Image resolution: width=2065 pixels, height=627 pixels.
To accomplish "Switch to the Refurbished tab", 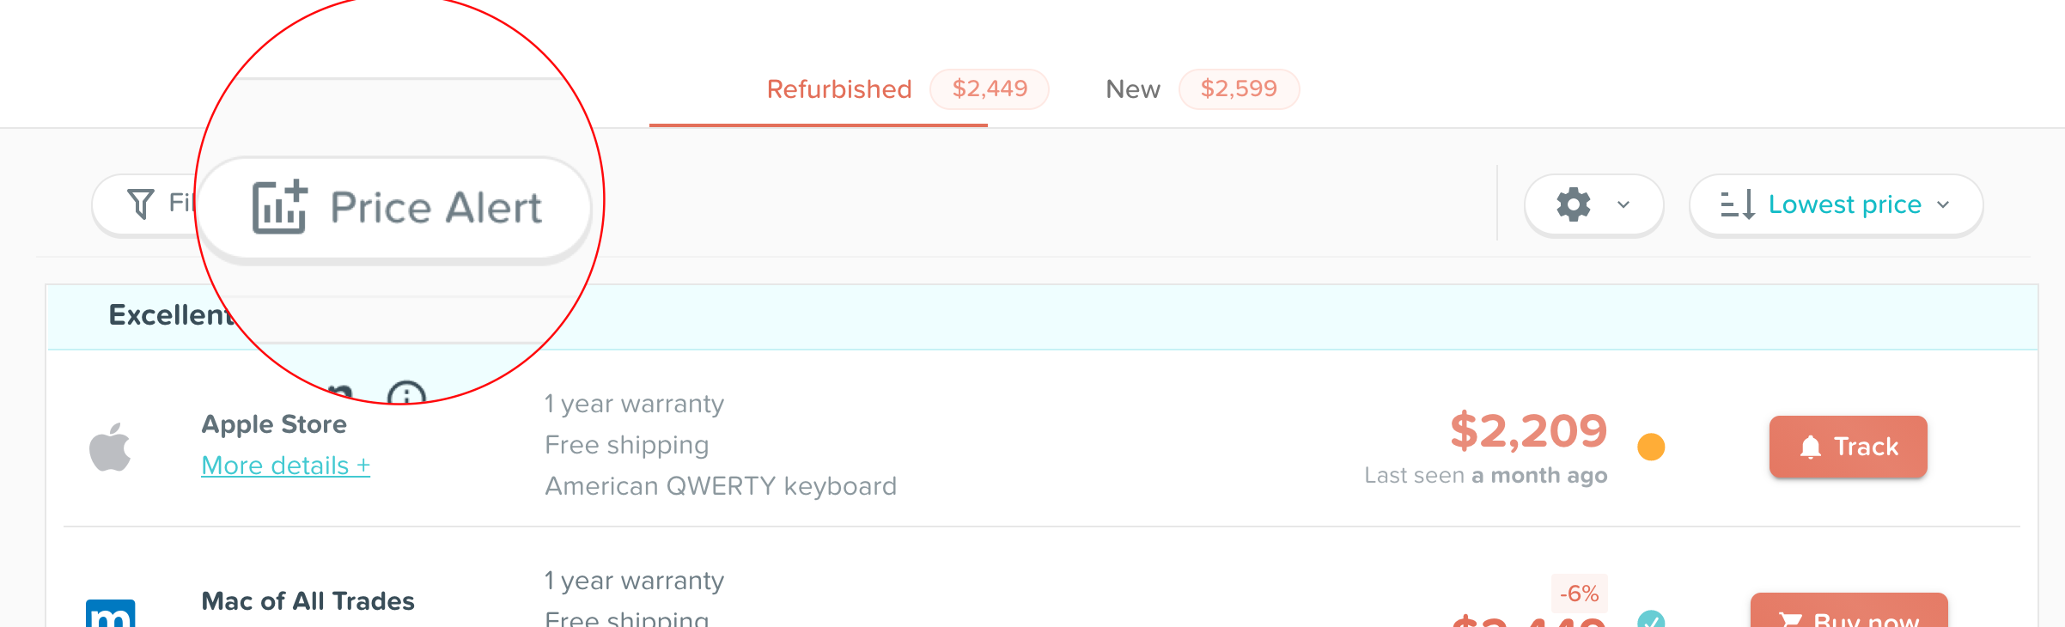I will (838, 89).
